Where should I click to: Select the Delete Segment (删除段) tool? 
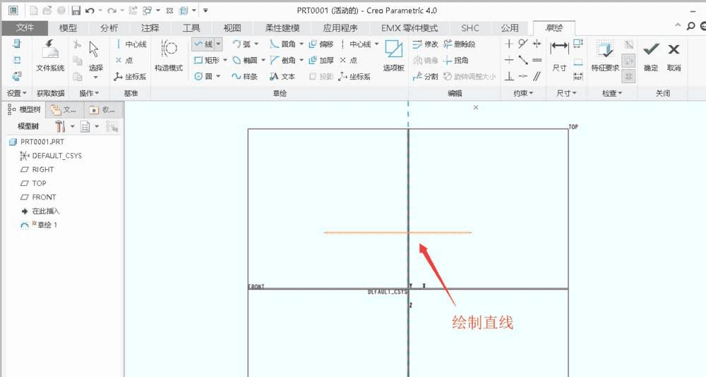pos(460,44)
